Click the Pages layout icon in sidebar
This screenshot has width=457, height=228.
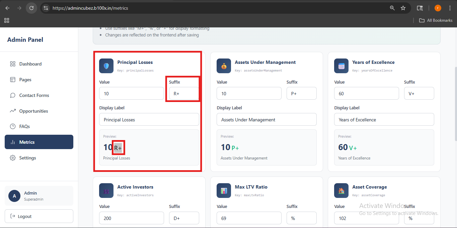13,80
